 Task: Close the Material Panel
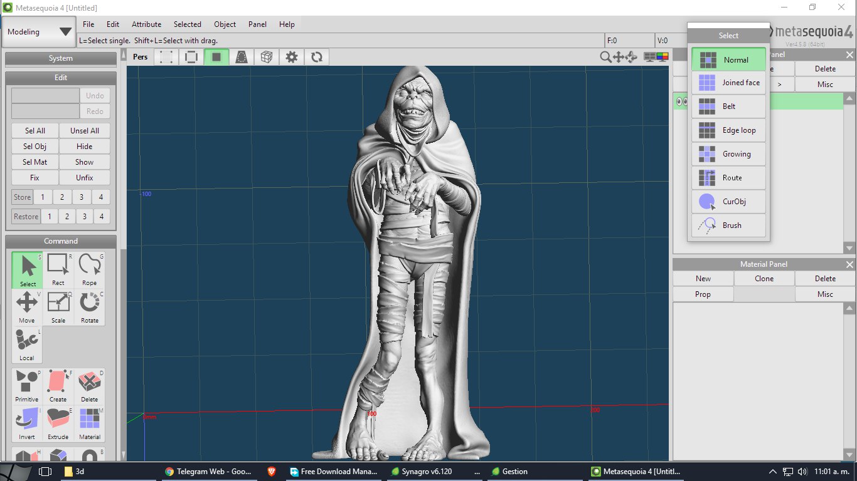(x=849, y=264)
